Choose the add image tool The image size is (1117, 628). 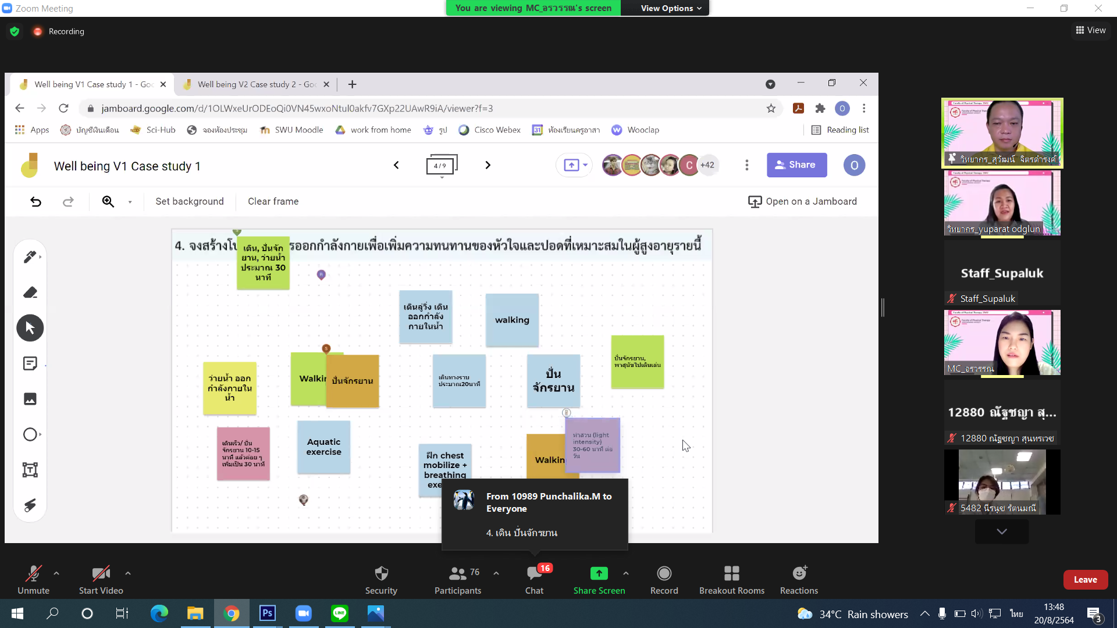(30, 399)
